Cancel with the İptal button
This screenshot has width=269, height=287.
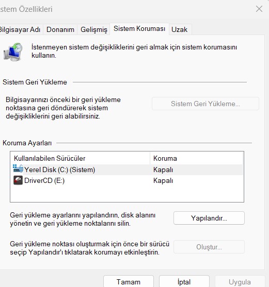coord(184,282)
